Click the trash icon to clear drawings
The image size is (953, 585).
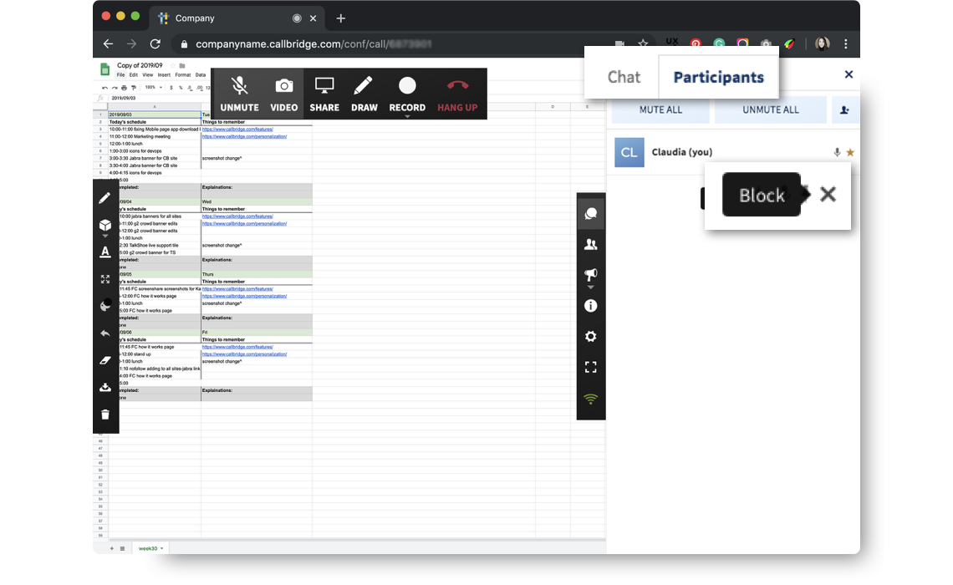(106, 414)
